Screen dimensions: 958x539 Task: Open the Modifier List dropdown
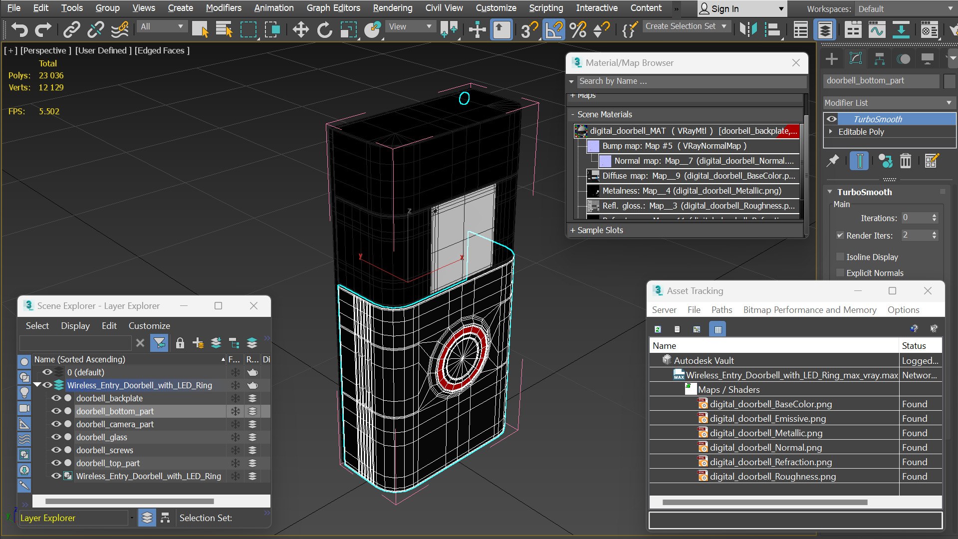tap(889, 102)
